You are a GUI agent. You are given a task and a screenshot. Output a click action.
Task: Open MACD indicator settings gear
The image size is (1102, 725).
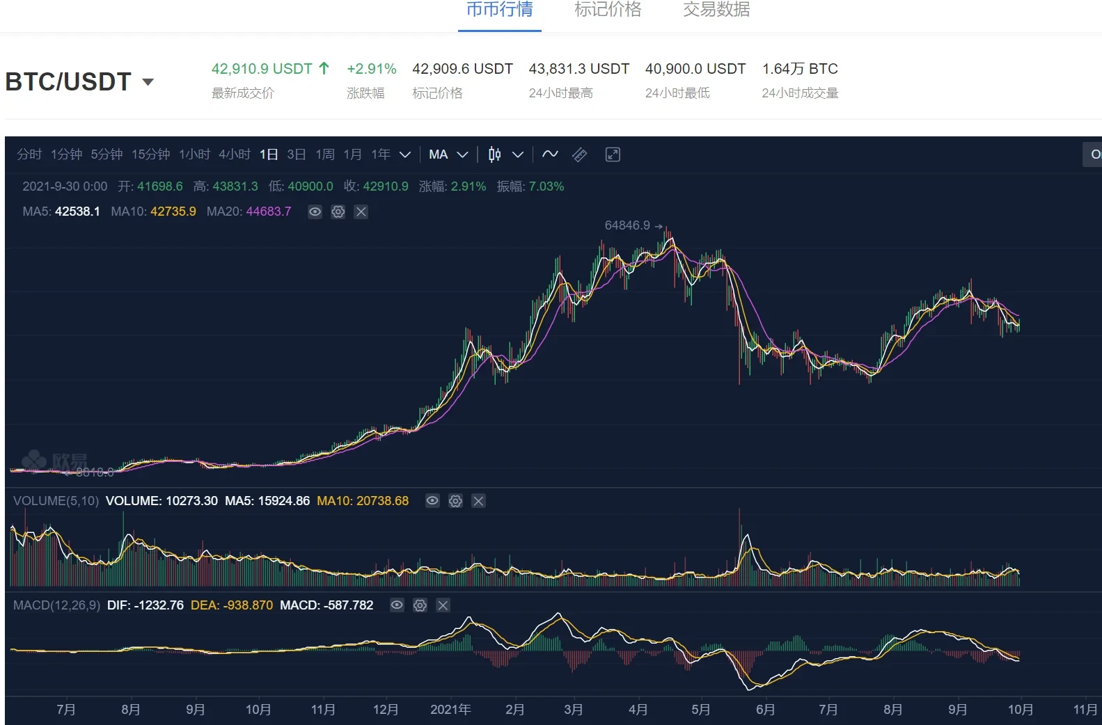420,605
